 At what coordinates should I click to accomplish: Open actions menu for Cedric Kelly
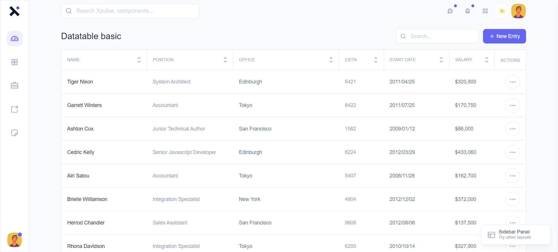pos(513,152)
